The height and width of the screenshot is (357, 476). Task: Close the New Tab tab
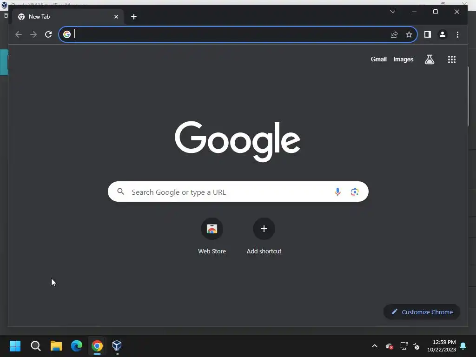pos(116,17)
